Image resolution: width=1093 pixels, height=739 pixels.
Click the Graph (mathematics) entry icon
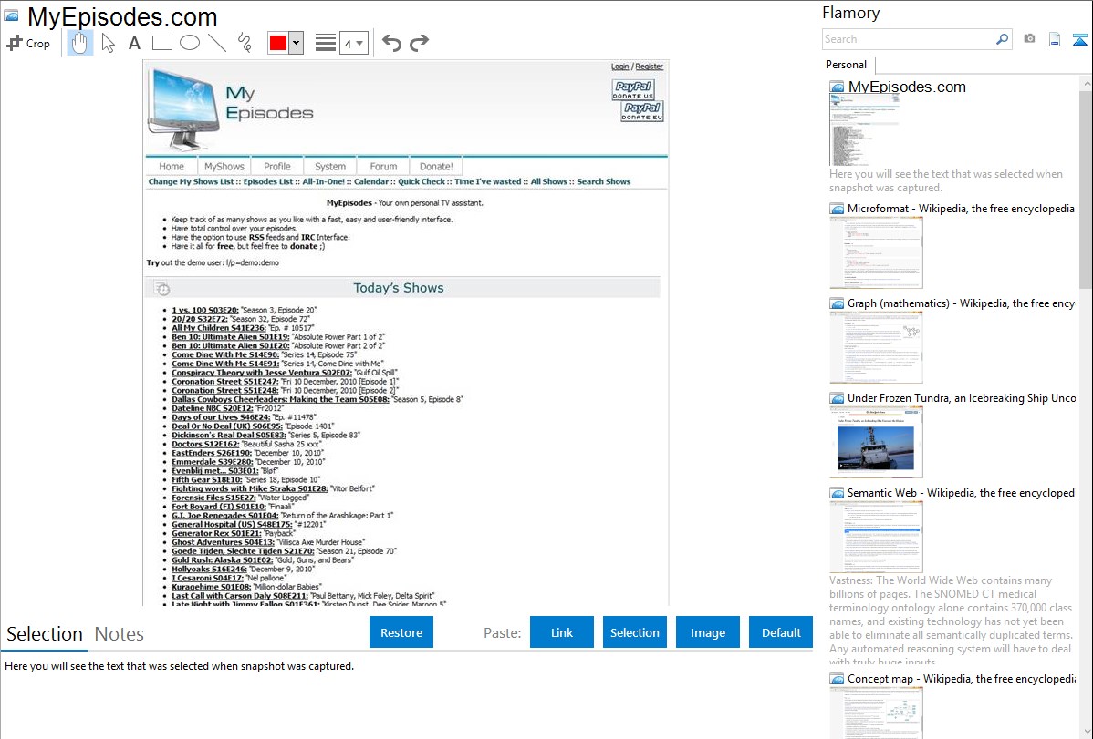pyautogui.click(x=837, y=303)
